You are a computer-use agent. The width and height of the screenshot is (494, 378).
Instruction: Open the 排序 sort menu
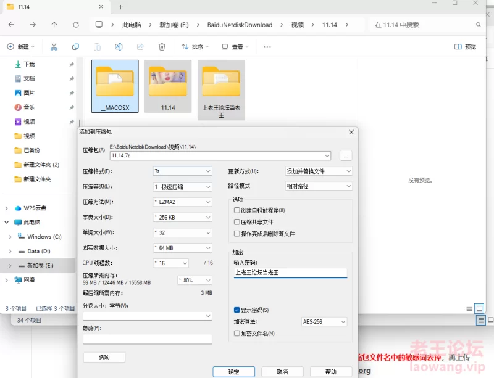[x=195, y=47]
